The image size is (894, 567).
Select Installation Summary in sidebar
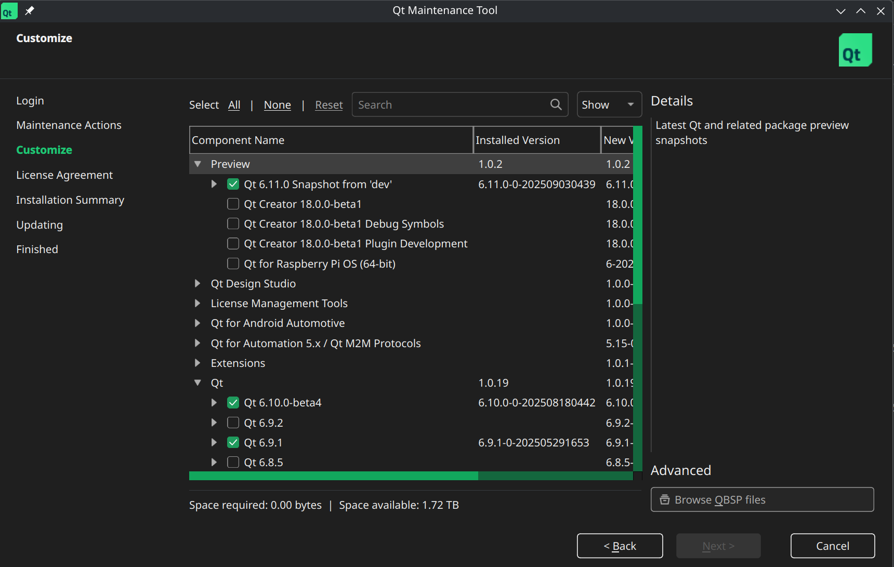[70, 200]
